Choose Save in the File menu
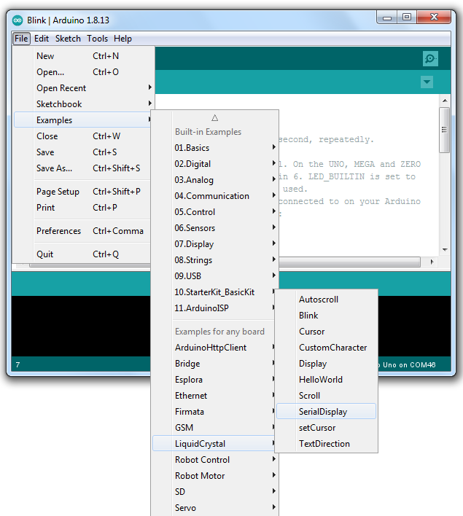This screenshot has width=463, height=516. [82, 152]
